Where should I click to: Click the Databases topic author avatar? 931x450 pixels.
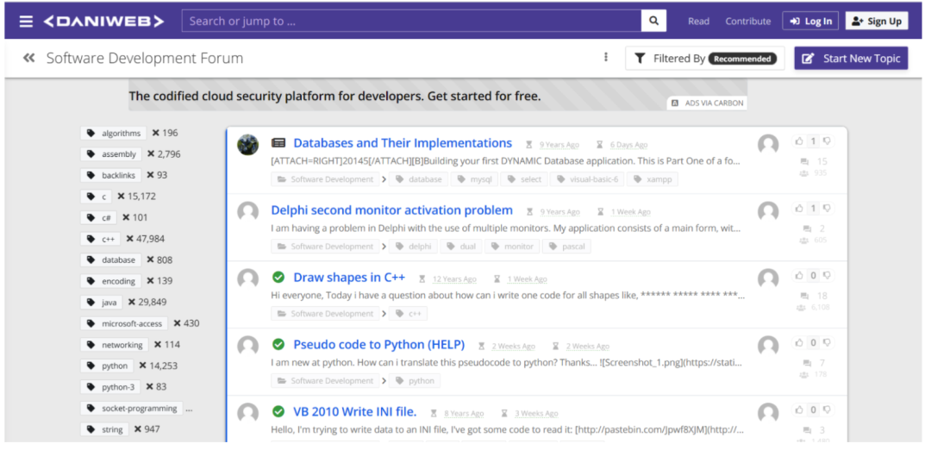pyautogui.click(x=248, y=144)
